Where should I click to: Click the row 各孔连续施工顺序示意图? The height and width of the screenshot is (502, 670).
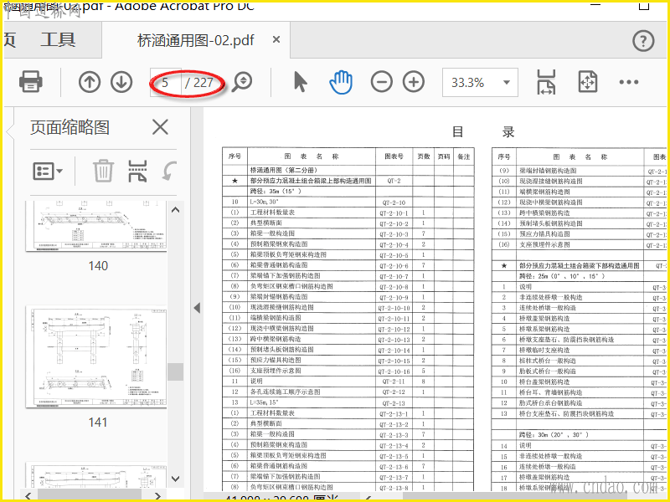[x=348, y=392]
